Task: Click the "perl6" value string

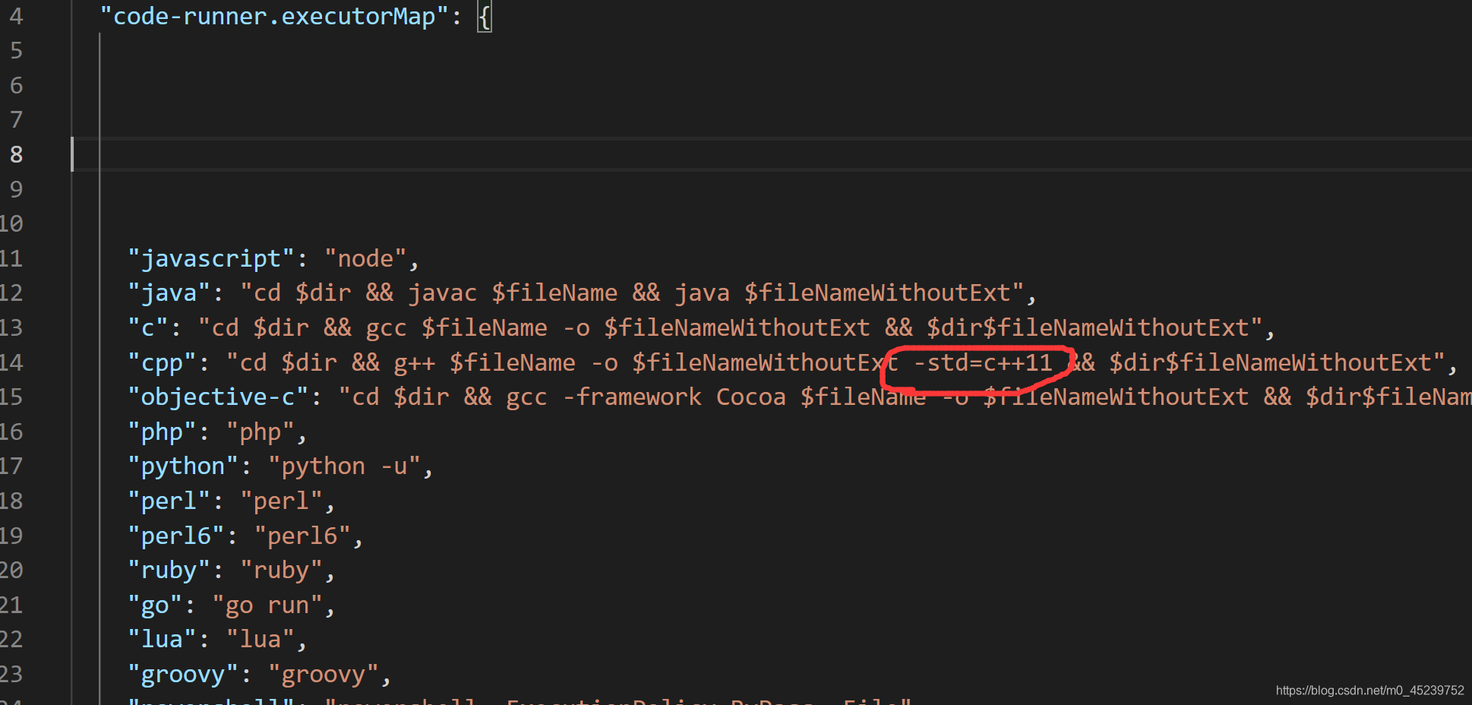Action: point(302,536)
